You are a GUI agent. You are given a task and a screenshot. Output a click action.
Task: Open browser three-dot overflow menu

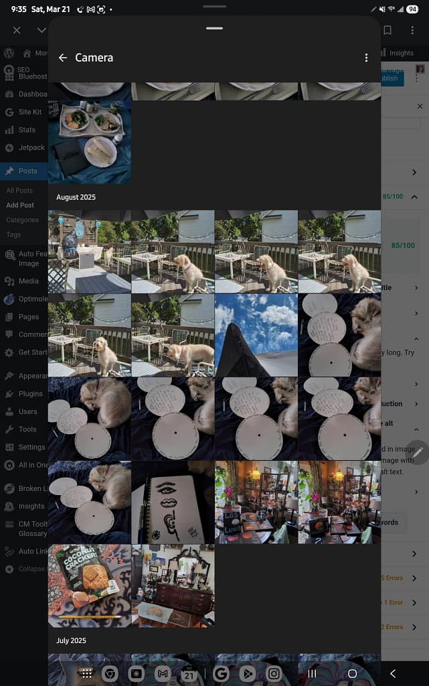coord(412,30)
